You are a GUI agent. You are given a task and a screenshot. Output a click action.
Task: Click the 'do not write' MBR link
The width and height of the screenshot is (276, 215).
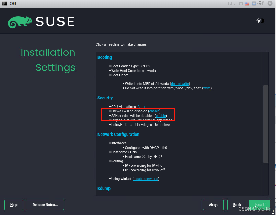180,83
